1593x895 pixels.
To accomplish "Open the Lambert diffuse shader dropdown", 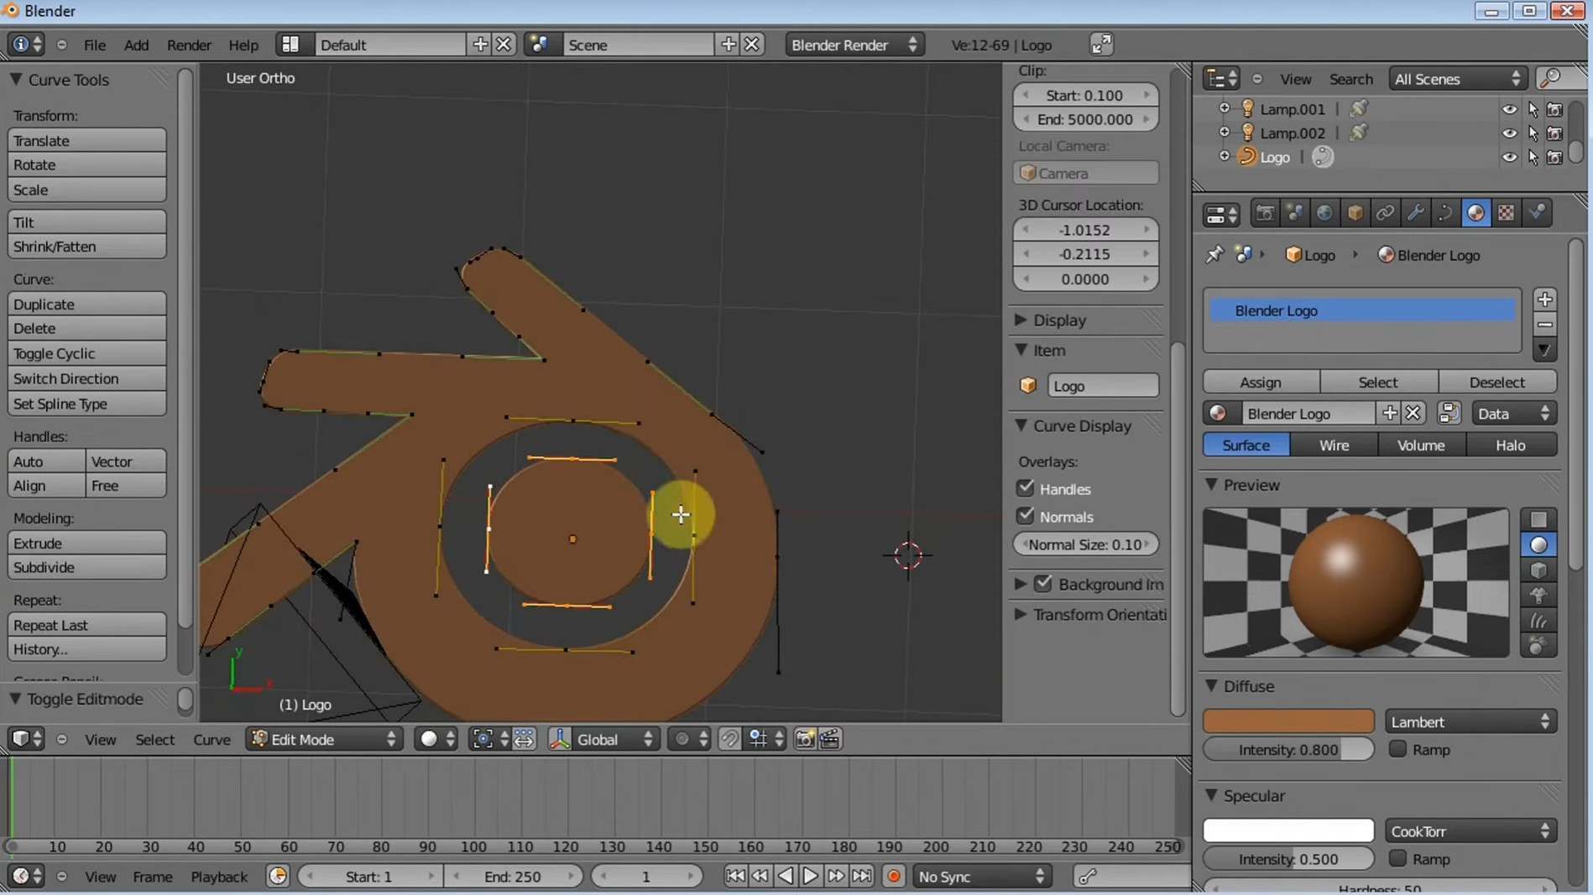I will click(x=1470, y=721).
